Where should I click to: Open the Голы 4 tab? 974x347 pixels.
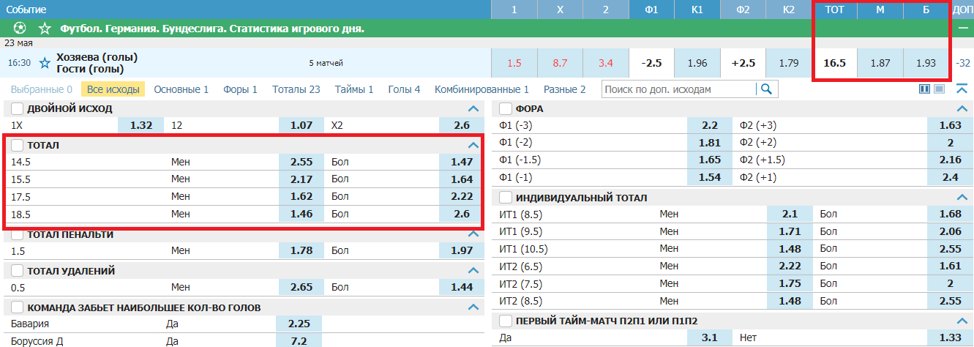404,89
